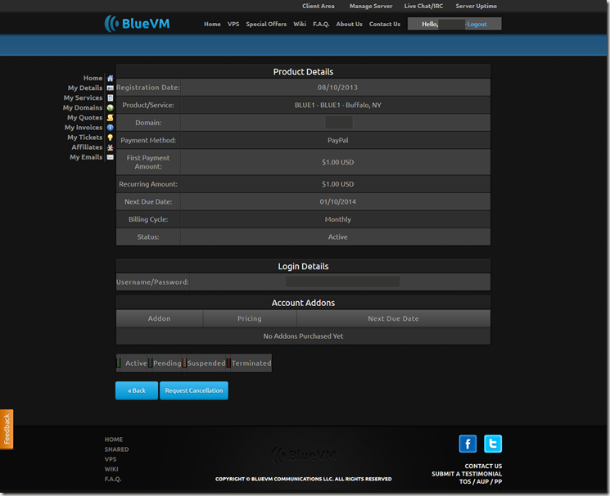Open the My Invoices sidebar link

(84, 128)
